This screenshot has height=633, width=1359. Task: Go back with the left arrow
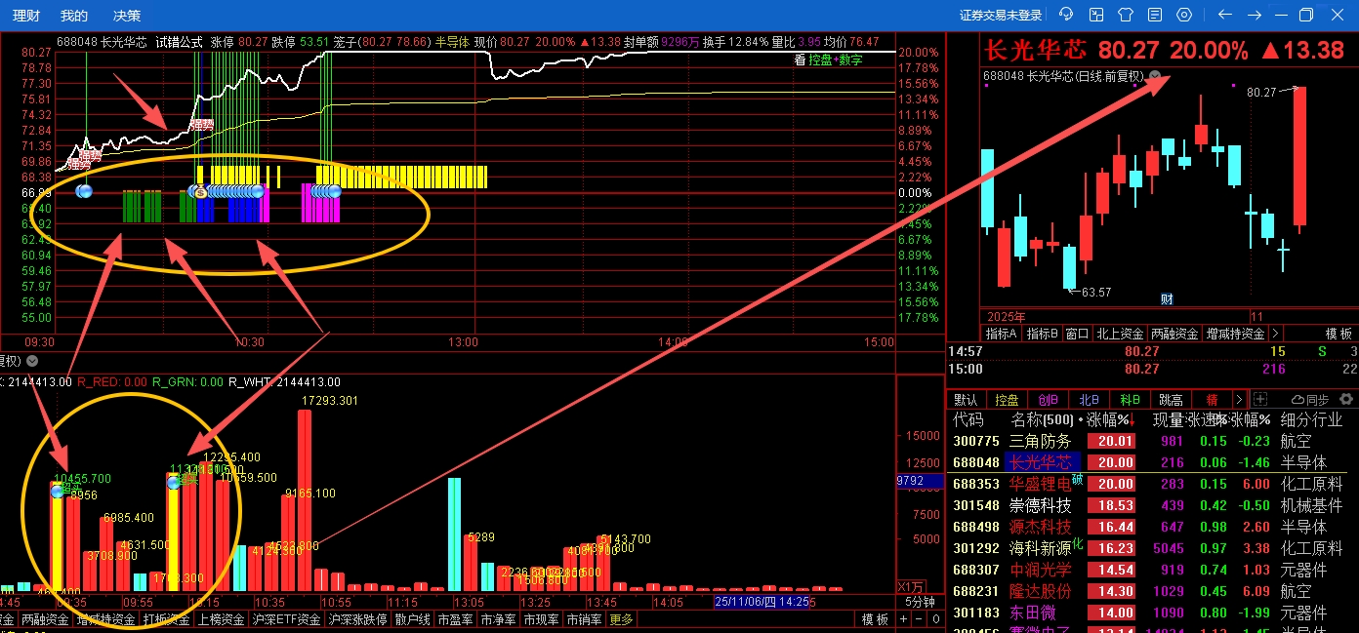click(1225, 15)
